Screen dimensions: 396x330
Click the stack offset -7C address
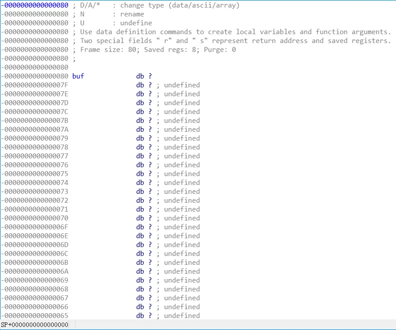click(x=35, y=111)
